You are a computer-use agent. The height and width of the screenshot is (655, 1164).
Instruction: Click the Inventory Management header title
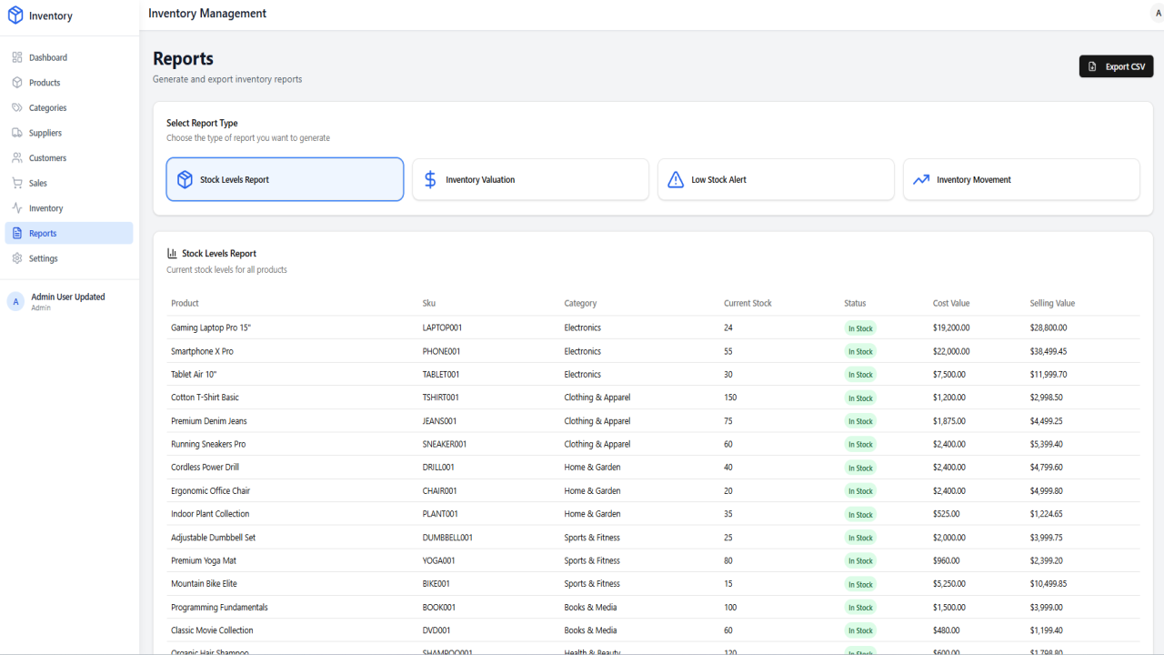tap(207, 14)
